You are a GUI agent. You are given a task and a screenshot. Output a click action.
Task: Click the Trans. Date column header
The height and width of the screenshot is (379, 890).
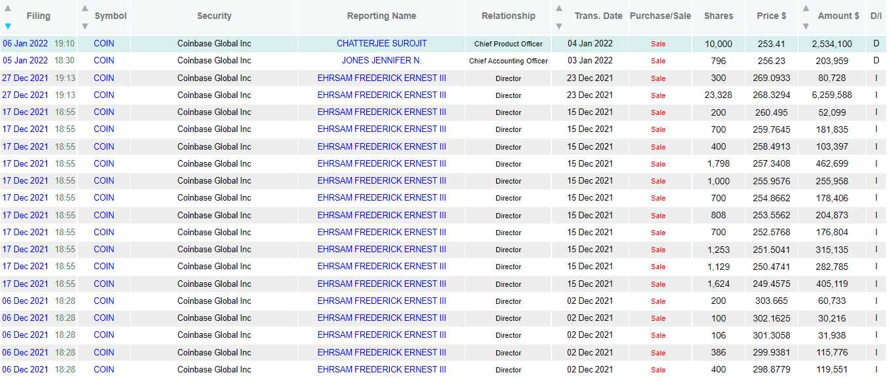tap(598, 16)
